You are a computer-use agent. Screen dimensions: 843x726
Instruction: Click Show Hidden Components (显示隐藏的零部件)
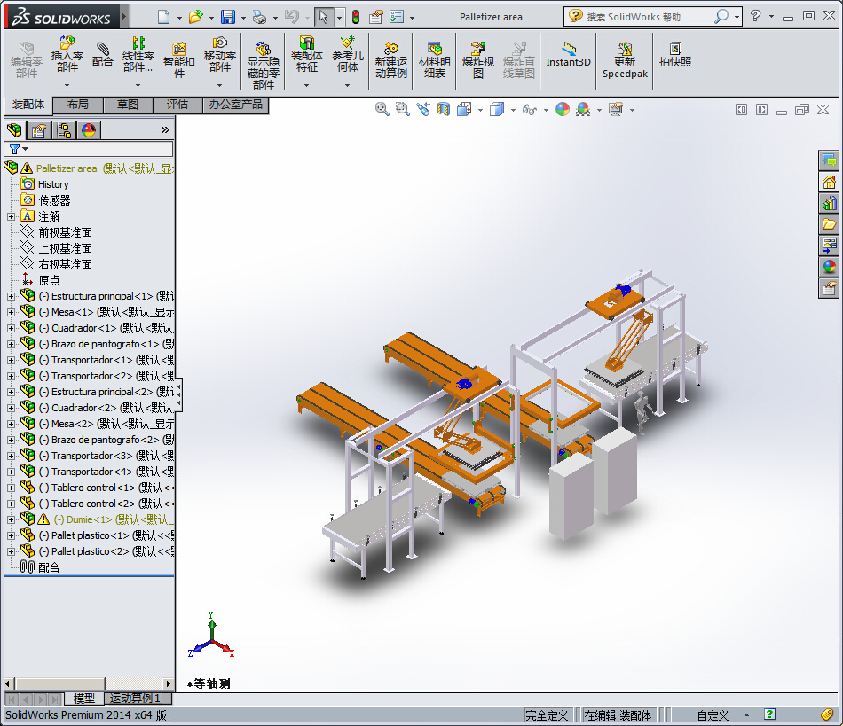point(263,66)
